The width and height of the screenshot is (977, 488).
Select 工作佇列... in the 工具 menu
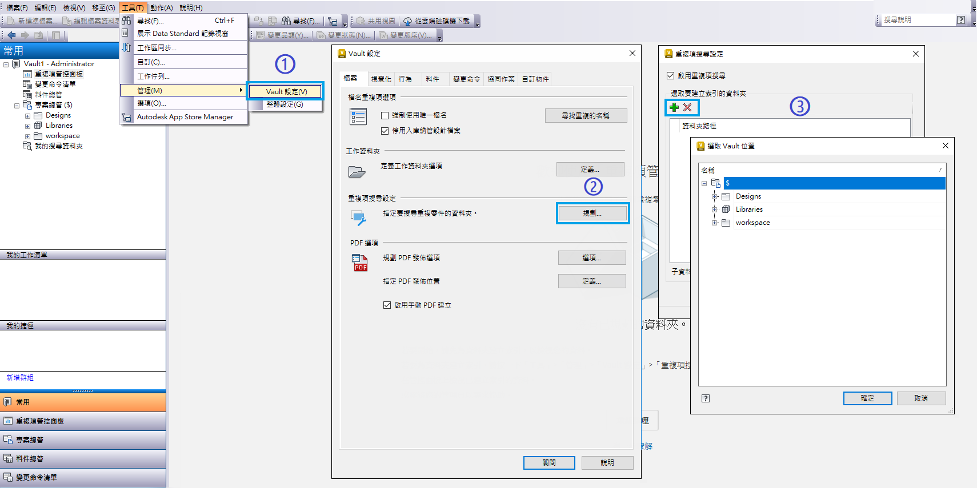pos(183,76)
